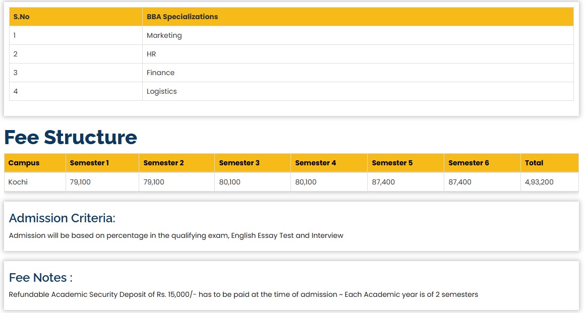
Task: Select the HR specialization row
Action: [x=151, y=54]
